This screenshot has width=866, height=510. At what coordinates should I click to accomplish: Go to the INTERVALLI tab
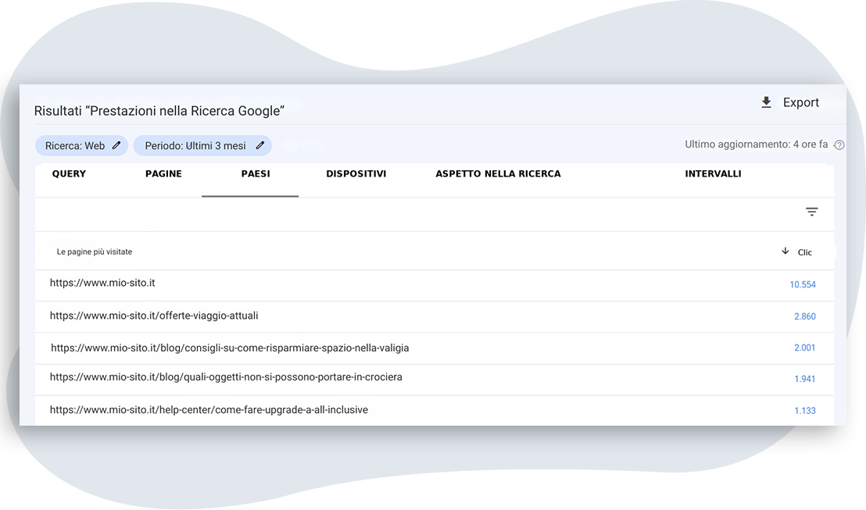(713, 174)
